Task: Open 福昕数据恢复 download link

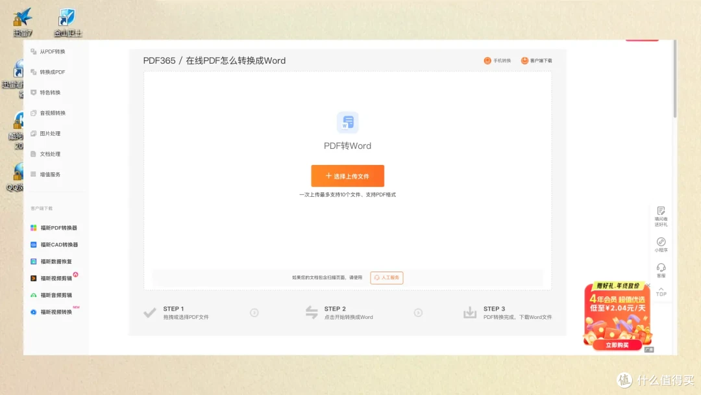Action: [56, 262]
